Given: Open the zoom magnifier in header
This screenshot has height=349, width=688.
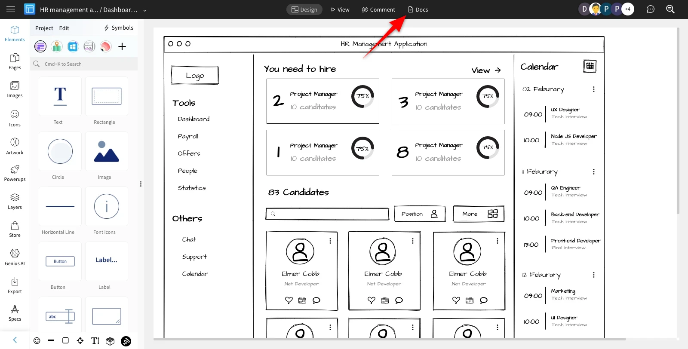Looking at the screenshot, I should [670, 9].
